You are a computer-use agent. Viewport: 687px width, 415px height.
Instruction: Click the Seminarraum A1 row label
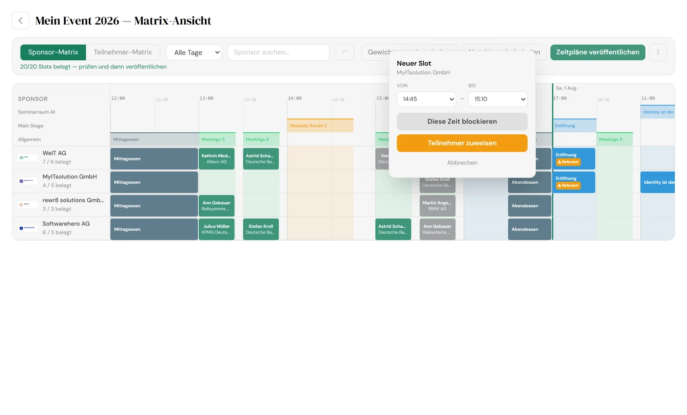click(x=37, y=112)
